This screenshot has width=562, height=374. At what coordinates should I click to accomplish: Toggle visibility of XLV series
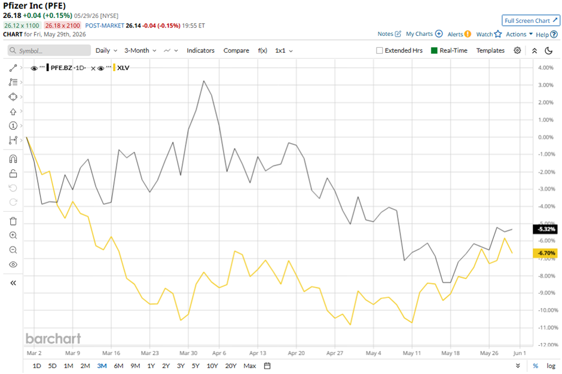[100, 68]
